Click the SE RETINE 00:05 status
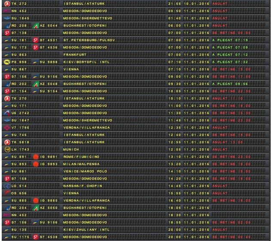This screenshot has height=241, width=272. tap(232, 33)
